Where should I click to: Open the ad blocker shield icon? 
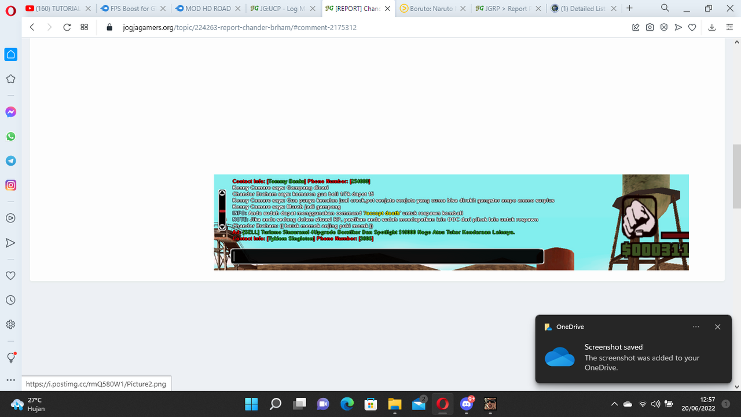[664, 27]
